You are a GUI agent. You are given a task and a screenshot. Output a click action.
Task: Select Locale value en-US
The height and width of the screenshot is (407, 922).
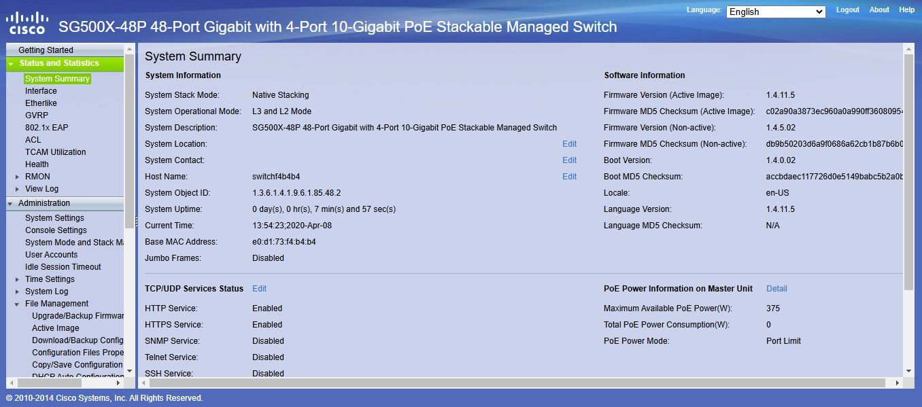pos(778,193)
